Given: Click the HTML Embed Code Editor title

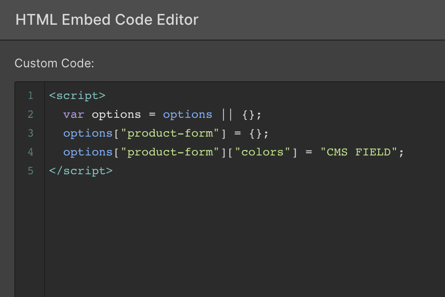Looking at the screenshot, I should click(x=107, y=20).
